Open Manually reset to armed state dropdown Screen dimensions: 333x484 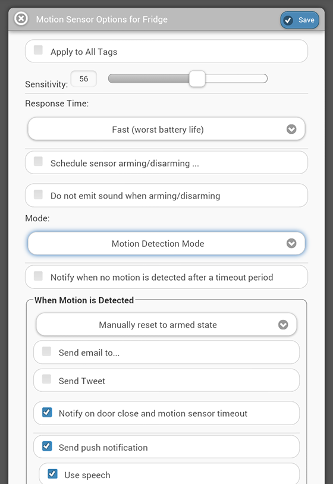click(x=166, y=325)
